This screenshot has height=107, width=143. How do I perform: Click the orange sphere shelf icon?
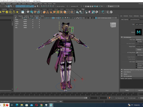(44, 12)
